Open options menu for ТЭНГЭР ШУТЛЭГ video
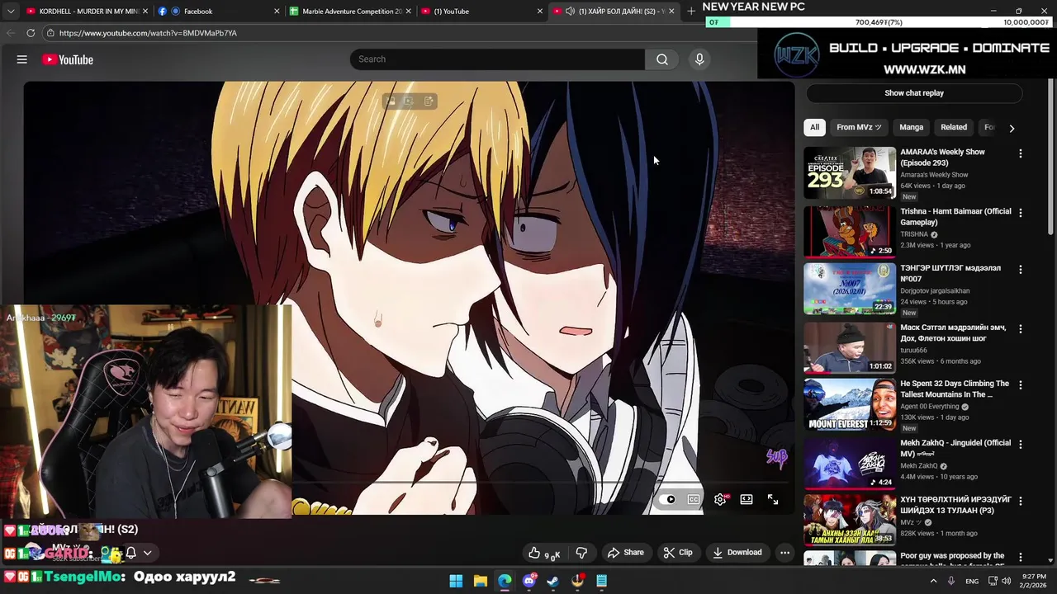The height and width of the screenshot is (594, 1057). click(x=1021, y=270)
